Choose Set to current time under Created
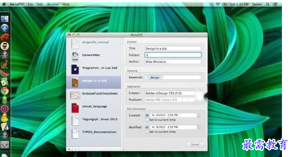291x157 pixels. [x=147, y=120]
